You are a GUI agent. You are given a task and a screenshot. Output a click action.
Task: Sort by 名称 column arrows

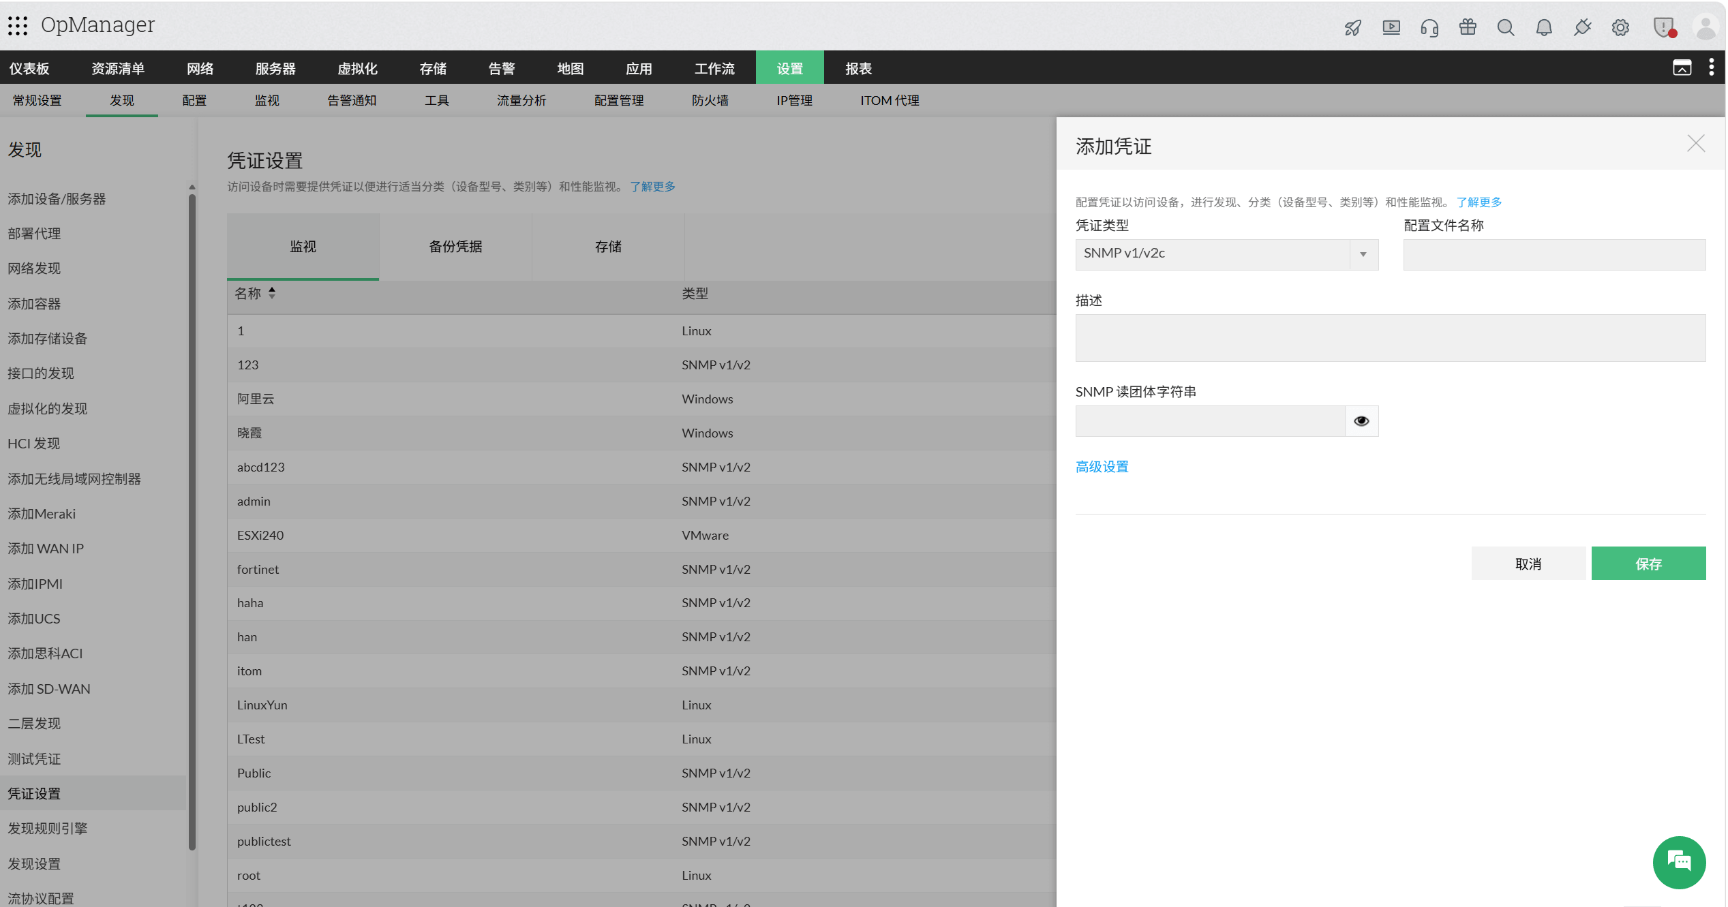pyautogui.click(x=272, y=293)
